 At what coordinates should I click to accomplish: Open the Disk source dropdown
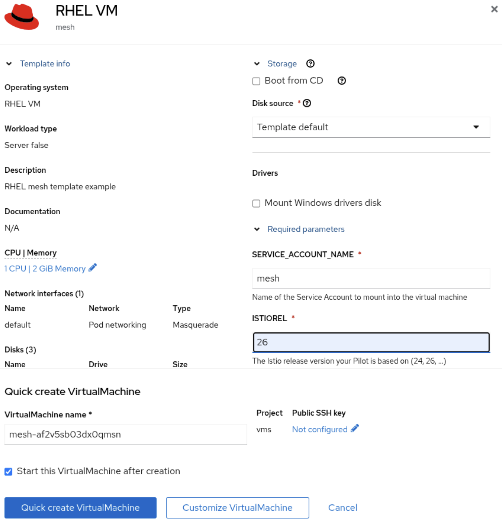tap(371, 127)
